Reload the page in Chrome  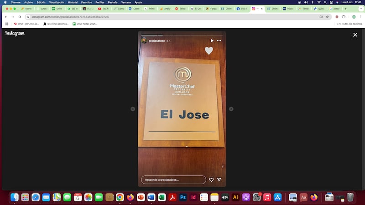[x=20, y=16]
